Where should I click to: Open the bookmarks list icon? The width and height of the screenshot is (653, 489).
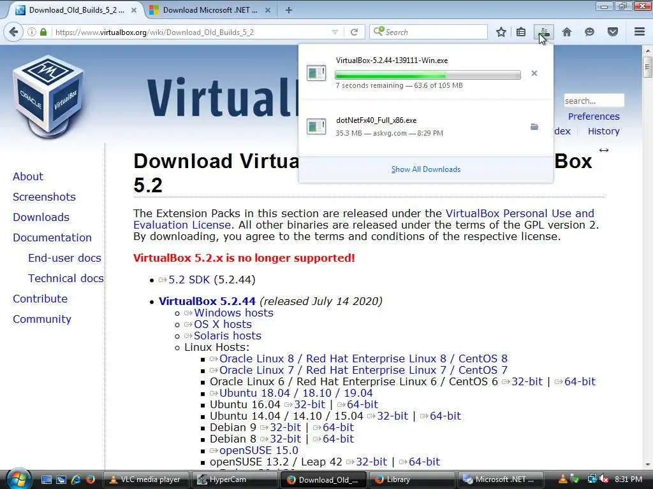(x=521, y=32)
